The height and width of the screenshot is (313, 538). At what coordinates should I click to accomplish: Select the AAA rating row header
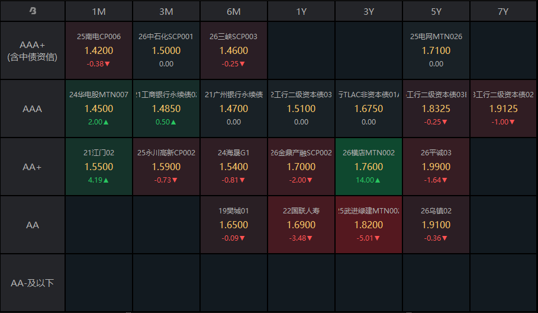click(x=33, y=108)
